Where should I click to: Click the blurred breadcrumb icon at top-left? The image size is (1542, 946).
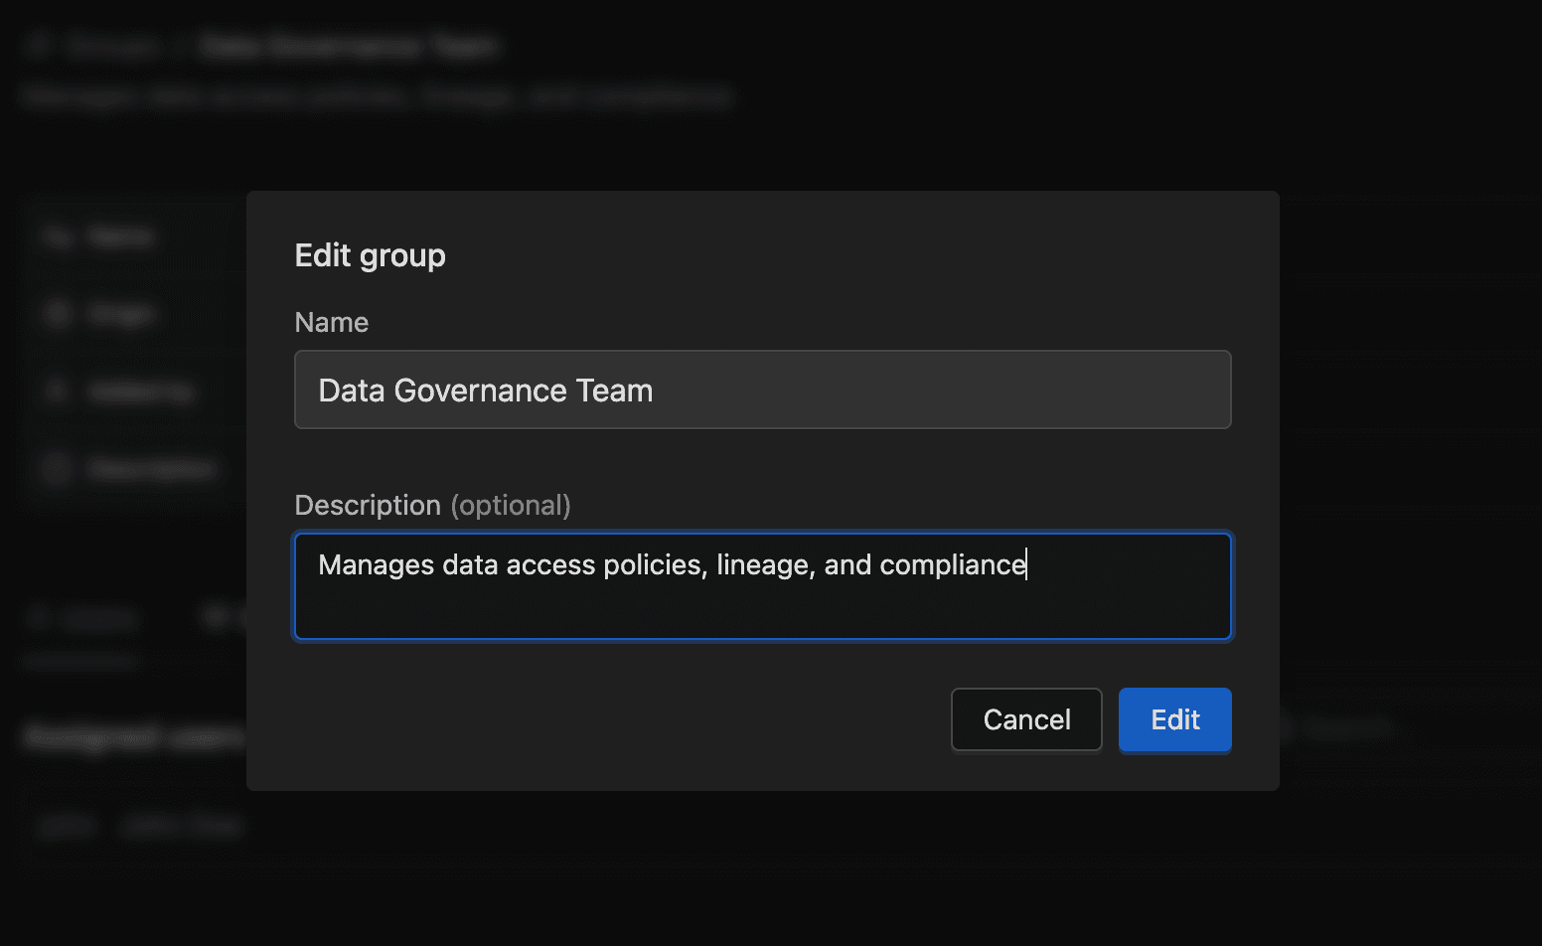pos(40,46)
